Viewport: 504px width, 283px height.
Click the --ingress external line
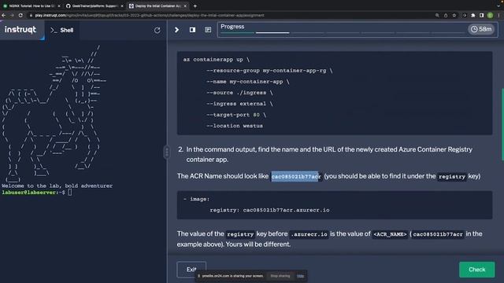(x=239, y=104)
